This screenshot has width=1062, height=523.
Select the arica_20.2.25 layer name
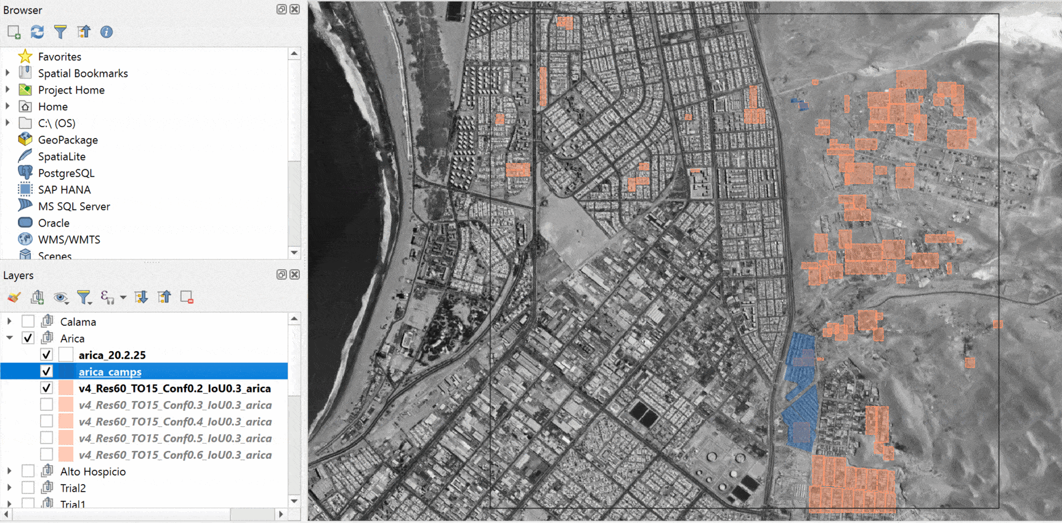point(112,355)
